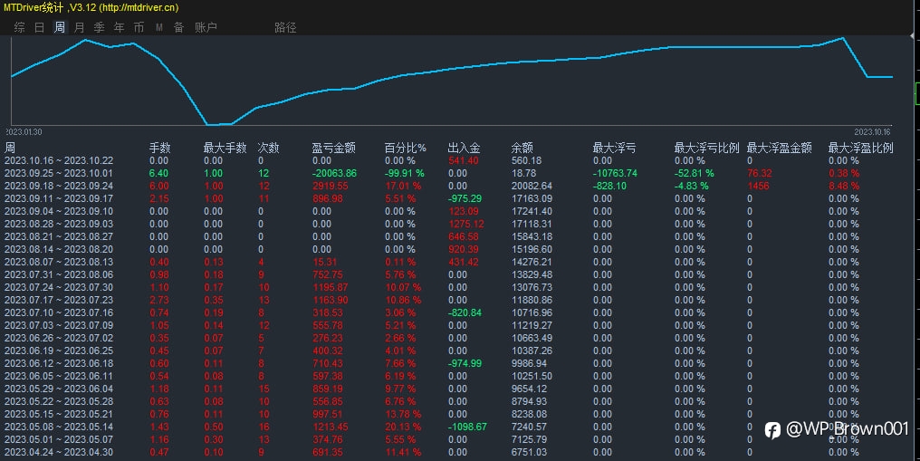
Task: Click the 最大浮盈金额 column header
Action: pos(779,148)
